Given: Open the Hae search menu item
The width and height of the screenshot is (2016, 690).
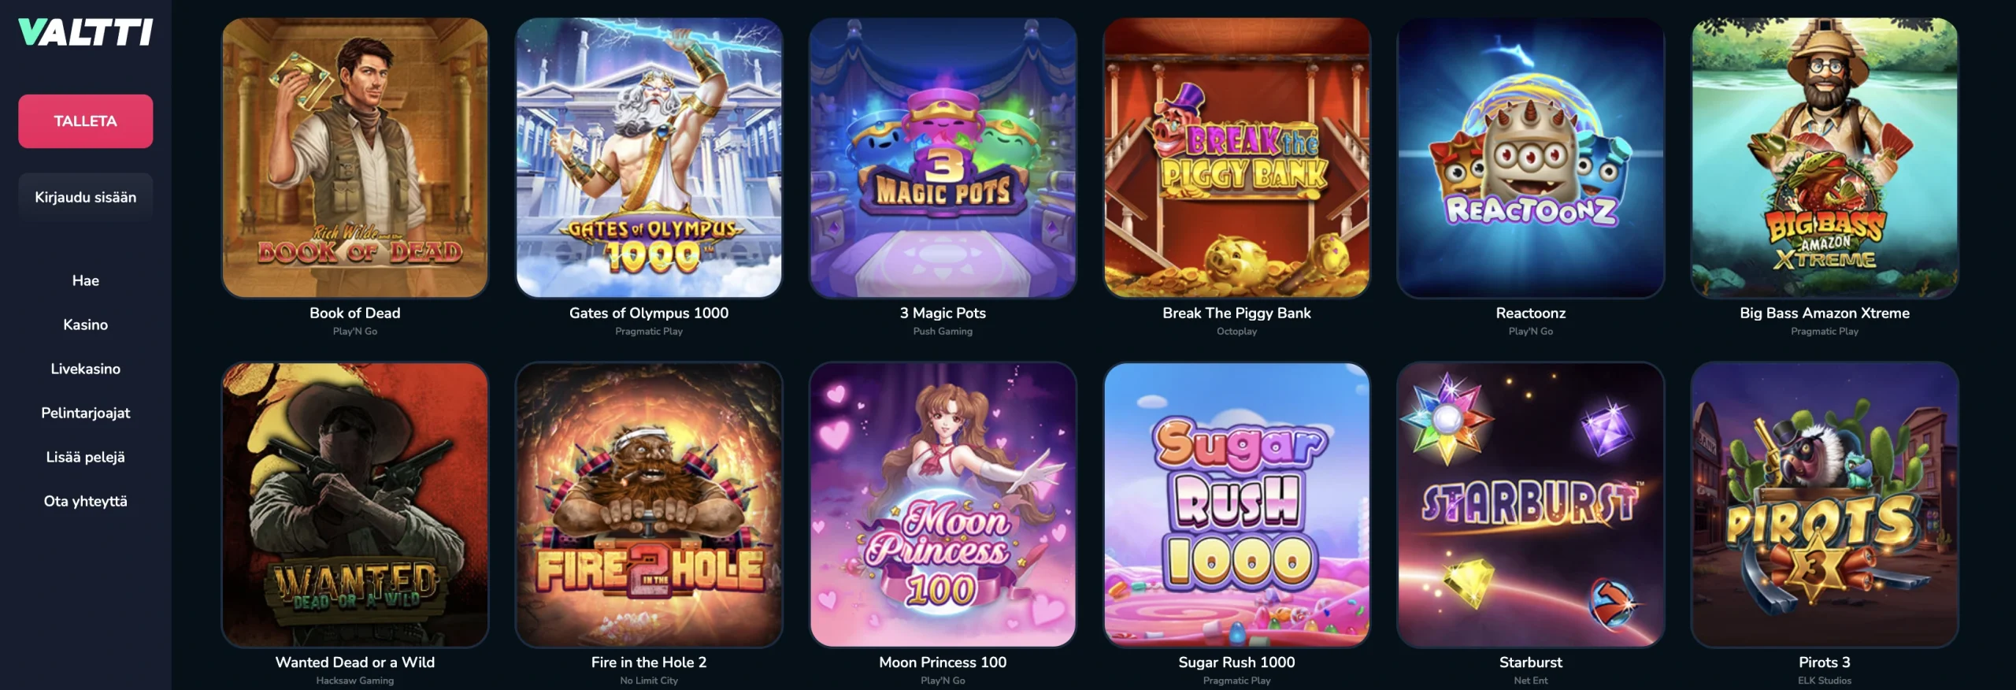Looking at the screenshot, I should 85,280.
